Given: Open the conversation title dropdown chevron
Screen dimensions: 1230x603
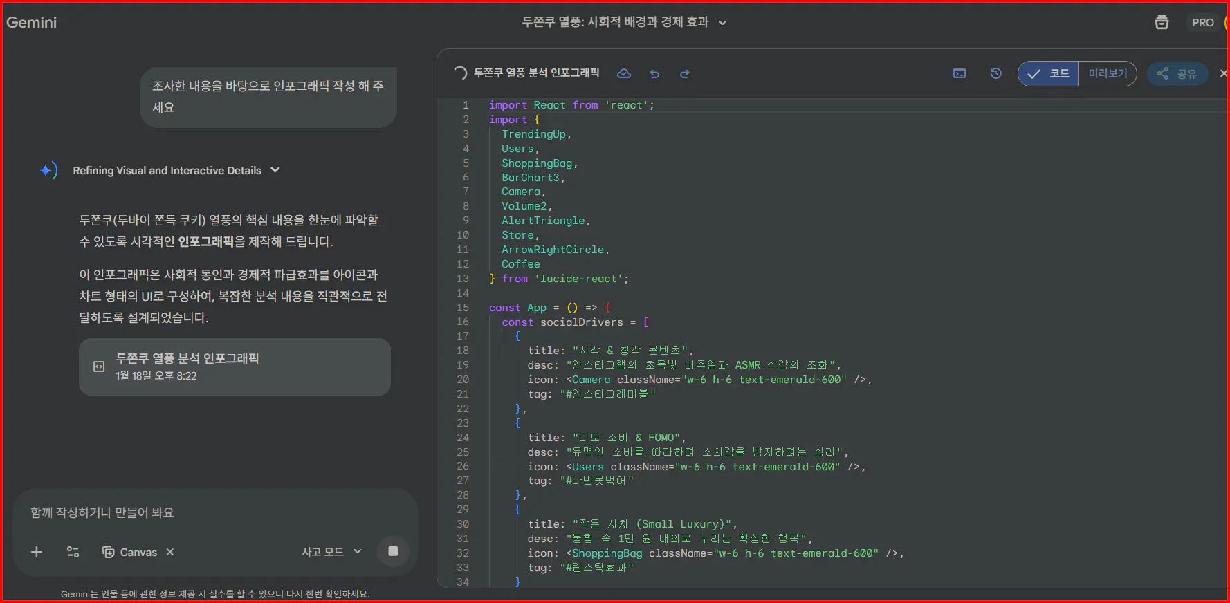Looking at the screenshot, I should (722, 22).
